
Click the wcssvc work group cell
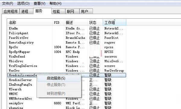(x=110, y=66)
